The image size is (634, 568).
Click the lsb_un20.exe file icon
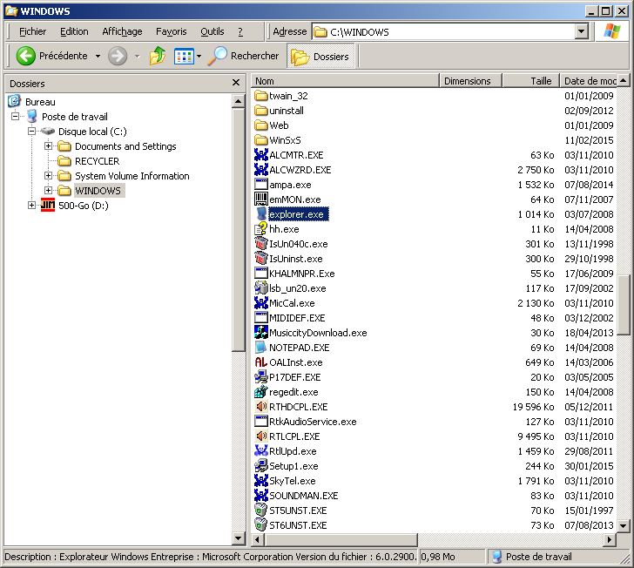[x=261, y=288]
